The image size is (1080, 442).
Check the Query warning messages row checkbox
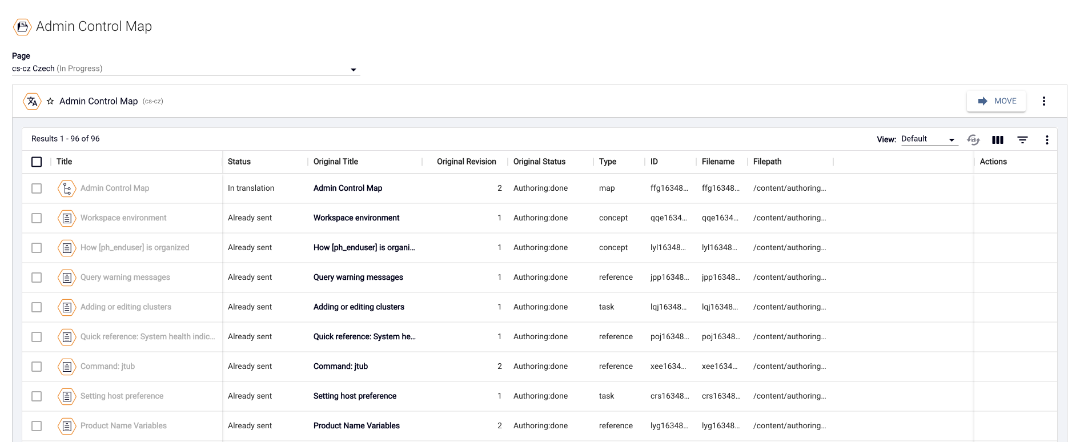click(37, 278)
